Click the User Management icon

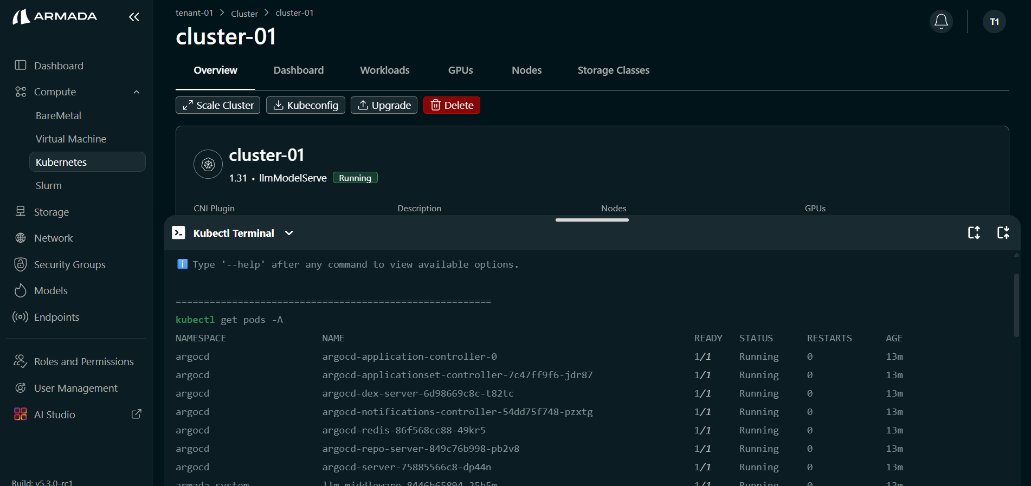[21, 388]
